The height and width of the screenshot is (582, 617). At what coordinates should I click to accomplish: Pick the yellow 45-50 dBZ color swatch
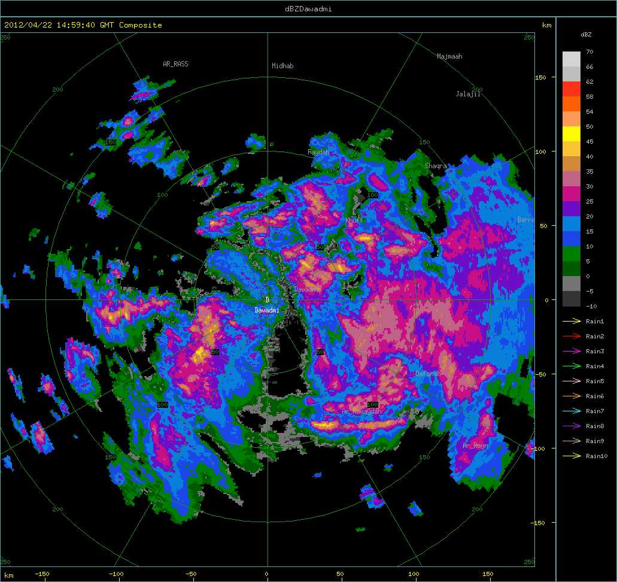pos(572,134)
